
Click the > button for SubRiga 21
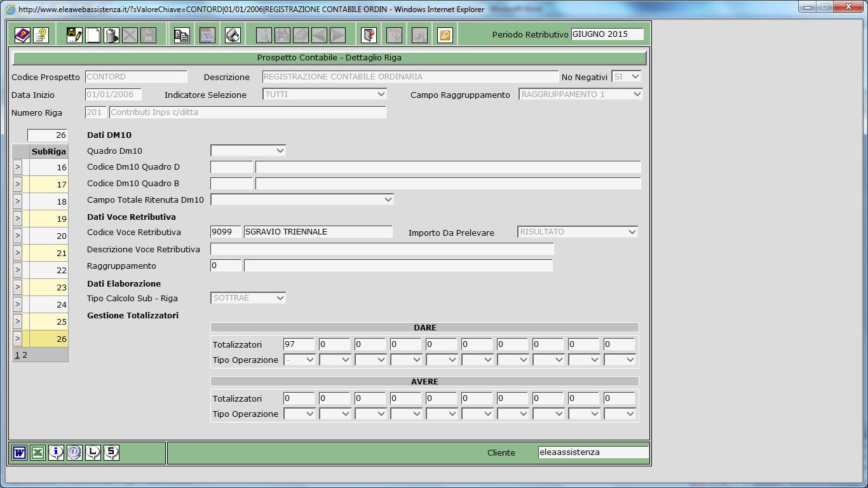point(17,254)
